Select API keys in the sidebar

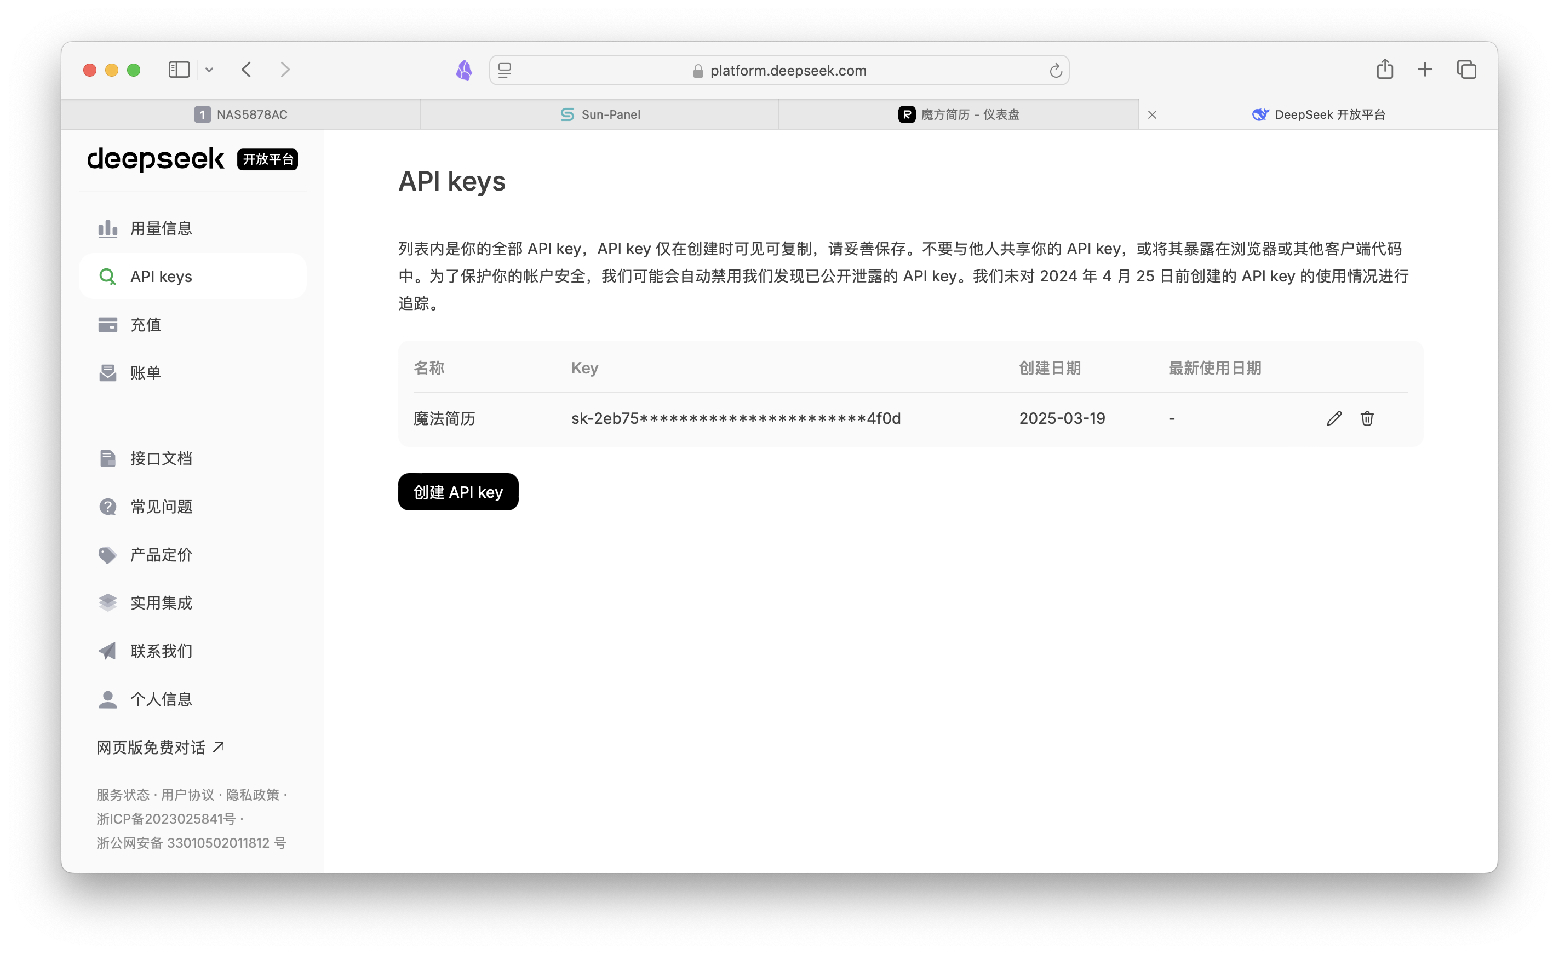(x=192, y=277)
